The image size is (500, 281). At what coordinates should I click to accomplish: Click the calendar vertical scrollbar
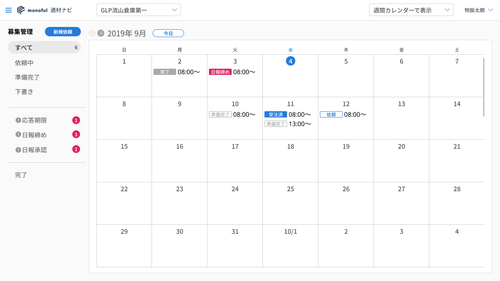[484, 87]
